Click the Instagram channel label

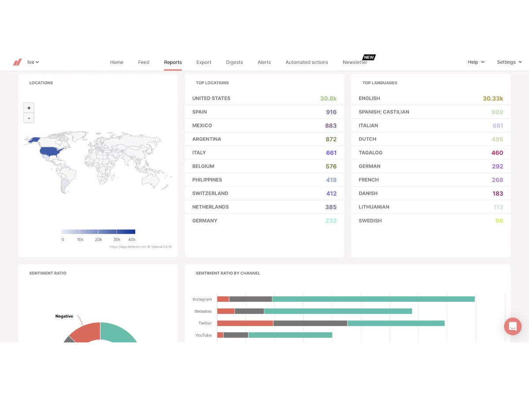pyautogui.click(x=202, y=299)
